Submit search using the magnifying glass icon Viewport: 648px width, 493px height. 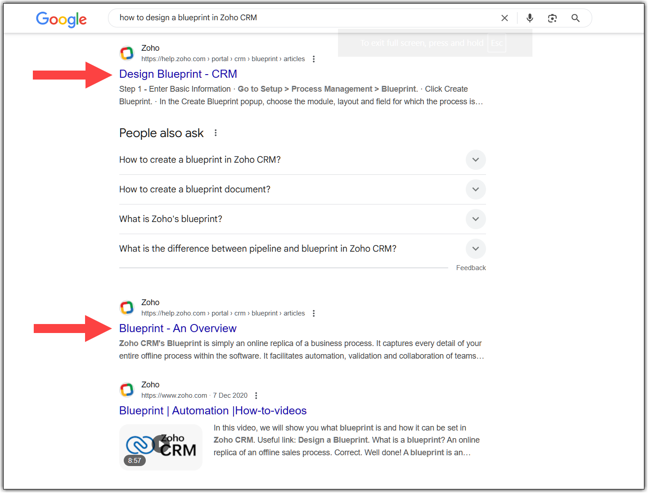coord(575,18)
